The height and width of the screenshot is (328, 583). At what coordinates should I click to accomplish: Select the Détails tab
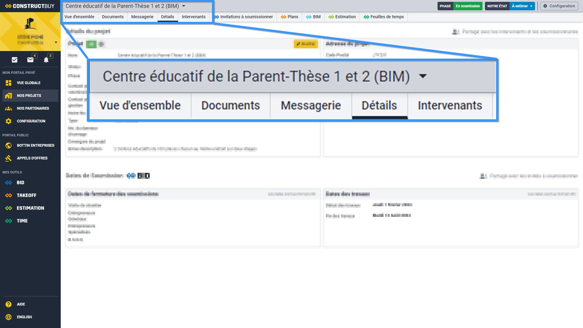click(168, 17)
